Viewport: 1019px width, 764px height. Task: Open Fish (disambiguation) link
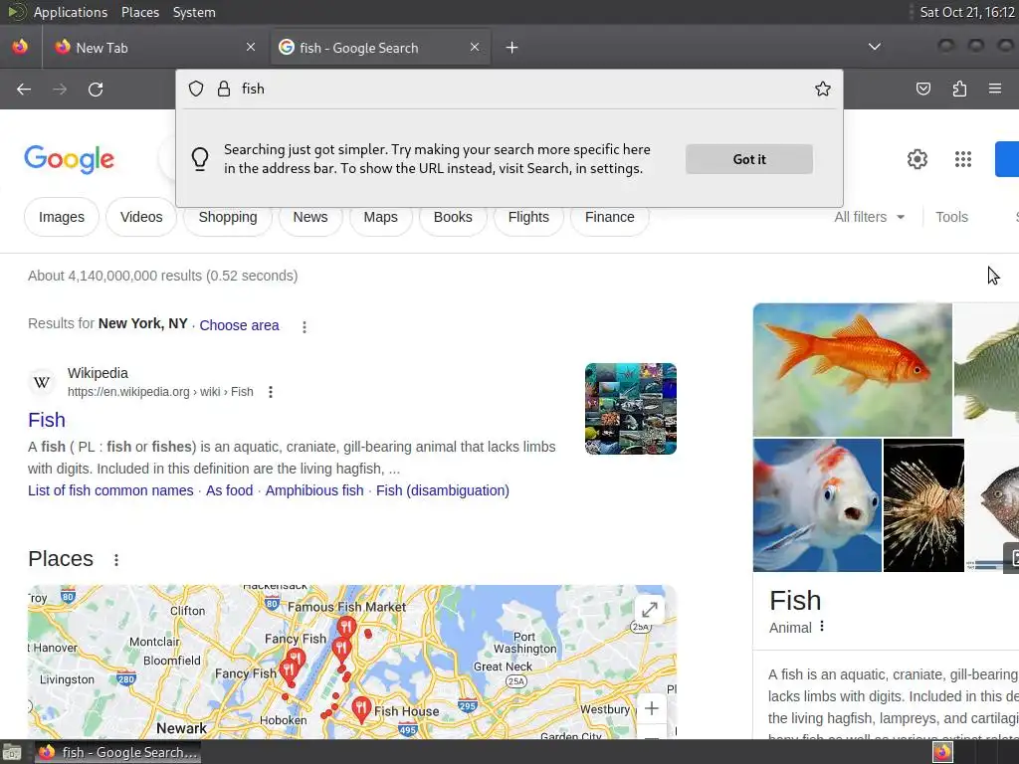coord(443,490)
